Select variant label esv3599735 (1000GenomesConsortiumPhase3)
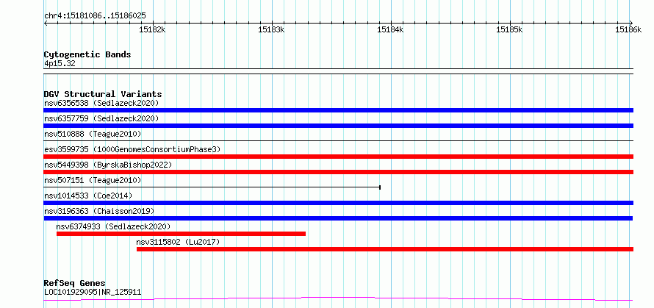This screenshot has width=654, height=308. pos(132,149)
